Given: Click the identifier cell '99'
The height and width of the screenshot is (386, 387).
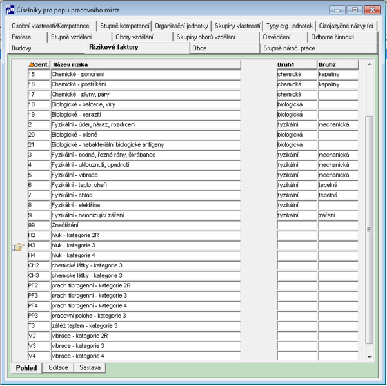Looking at the screenshot, I should coord(39,225).
